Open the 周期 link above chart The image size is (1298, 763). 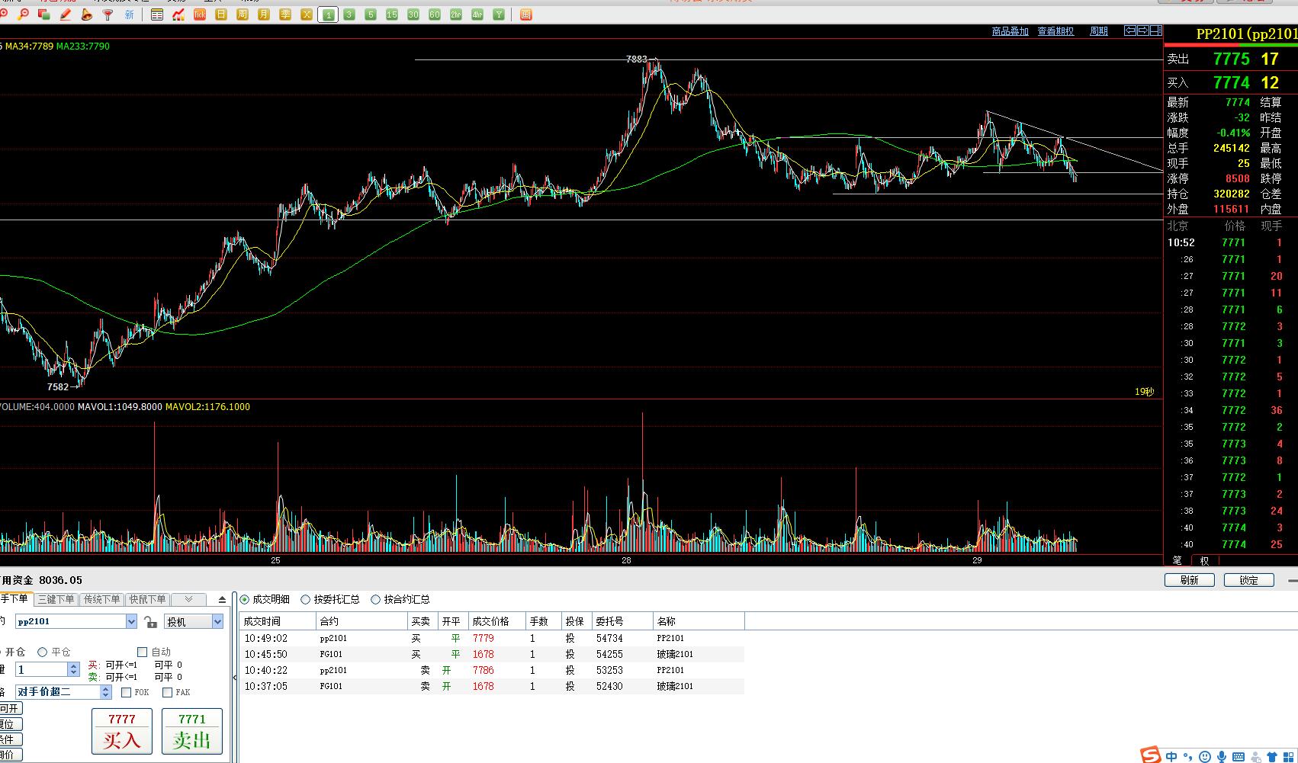pos(1099,31)
